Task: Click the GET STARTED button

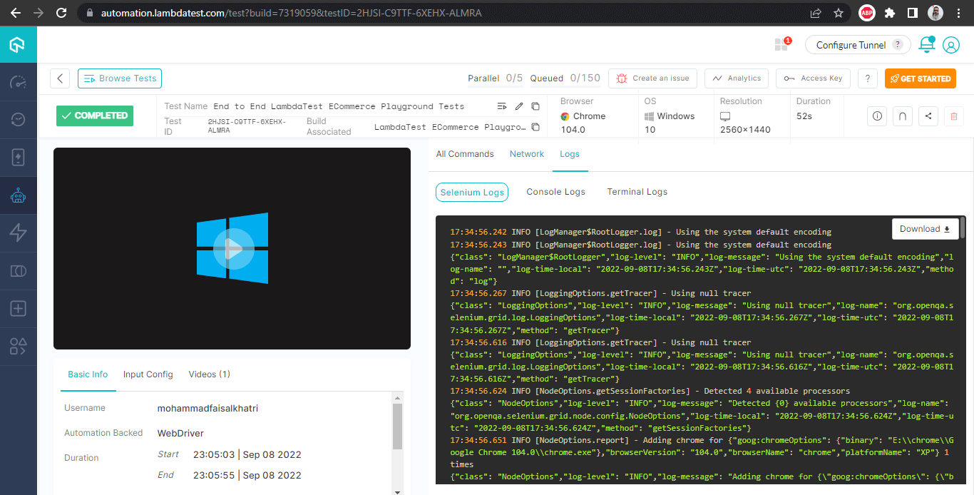Action: pos(920,78)
